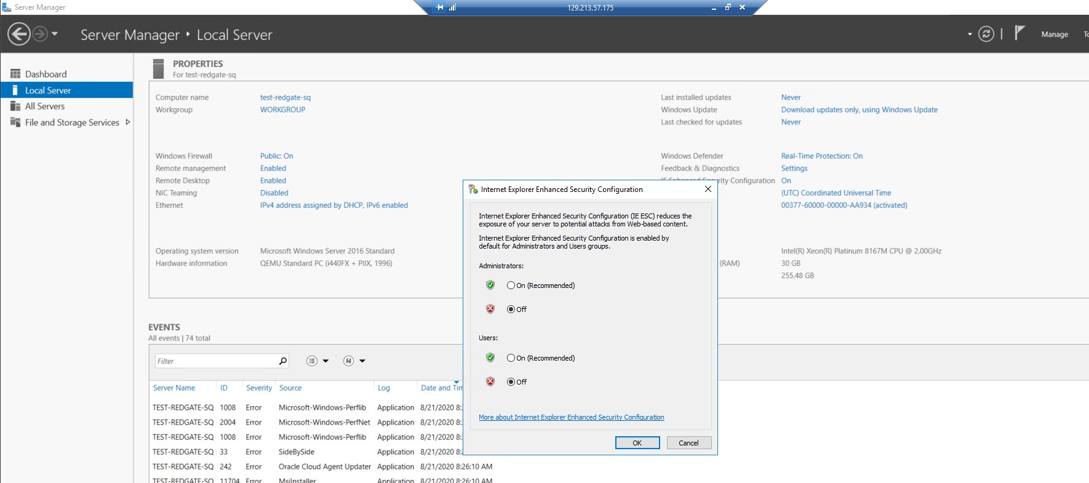Select Administrators On (Recommended) radio button
This screenshot has height=483, width=1089.
[x=511, y=285]
